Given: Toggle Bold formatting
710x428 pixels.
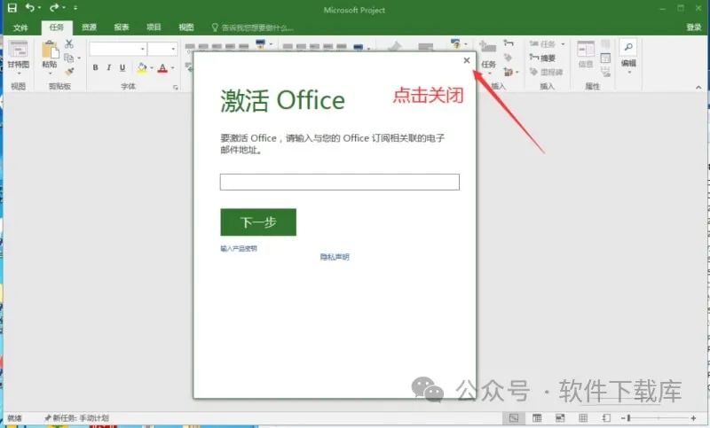Looking at the screenshot, I should (x=95, y=68).
